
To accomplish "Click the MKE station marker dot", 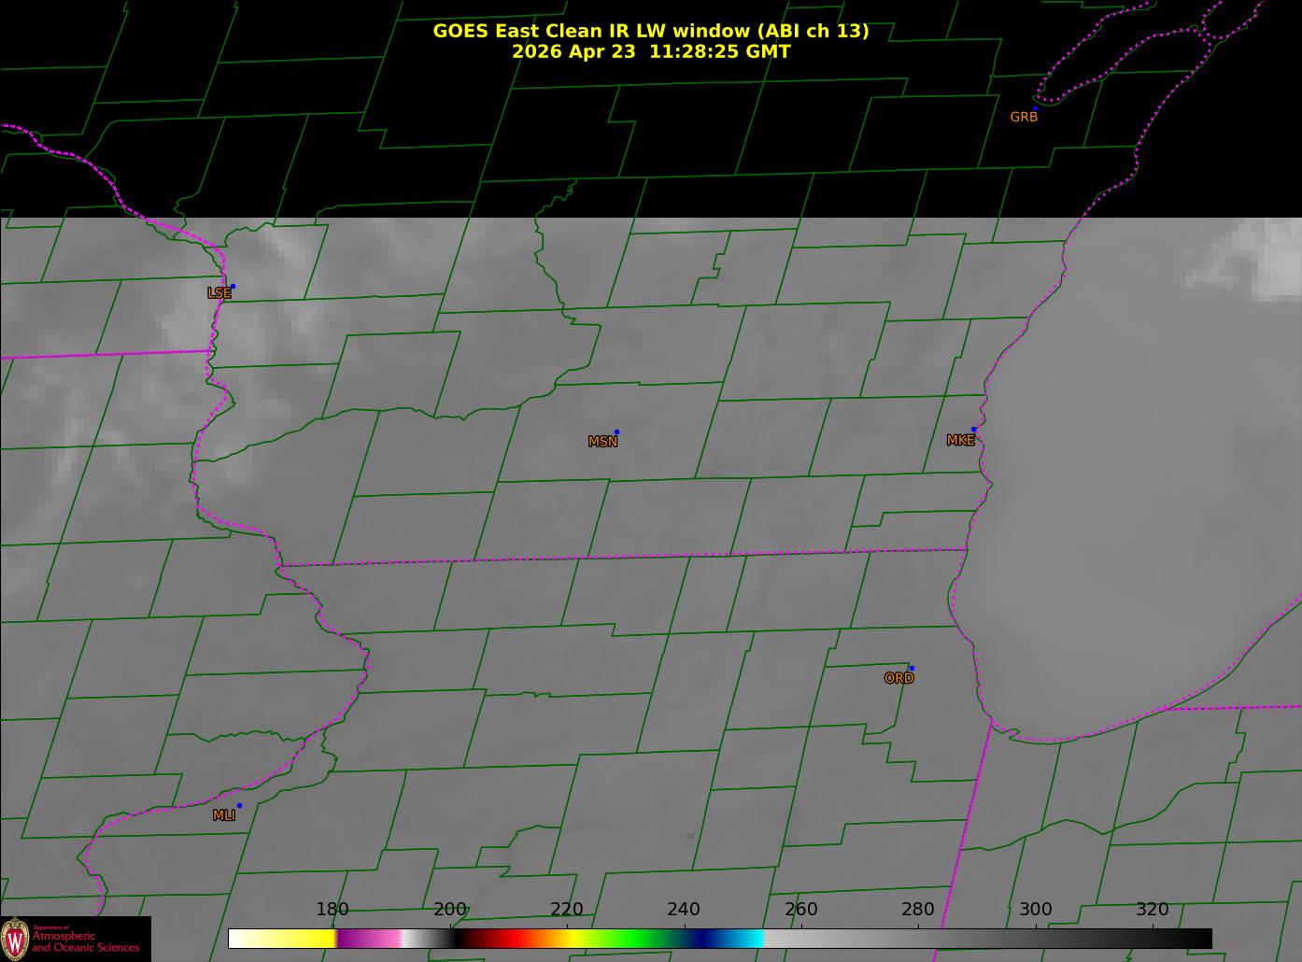I will pyautogui.click(x=973, y=430).
